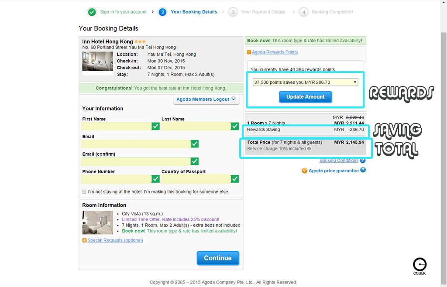The image size is (447, 287).
Task: Click the Country of Passport validation checkmark
Action: click(234, 179)
